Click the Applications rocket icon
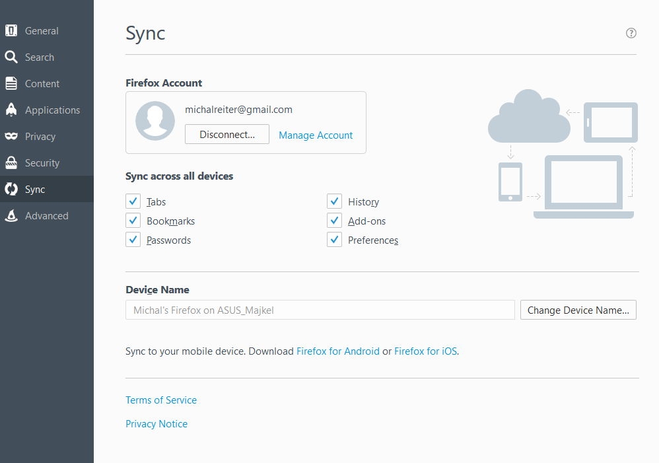 pyautogui.click(x=11, y=110)
